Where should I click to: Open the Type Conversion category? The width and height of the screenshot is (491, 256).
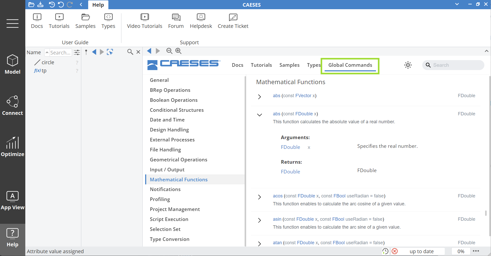pos(169,239)
